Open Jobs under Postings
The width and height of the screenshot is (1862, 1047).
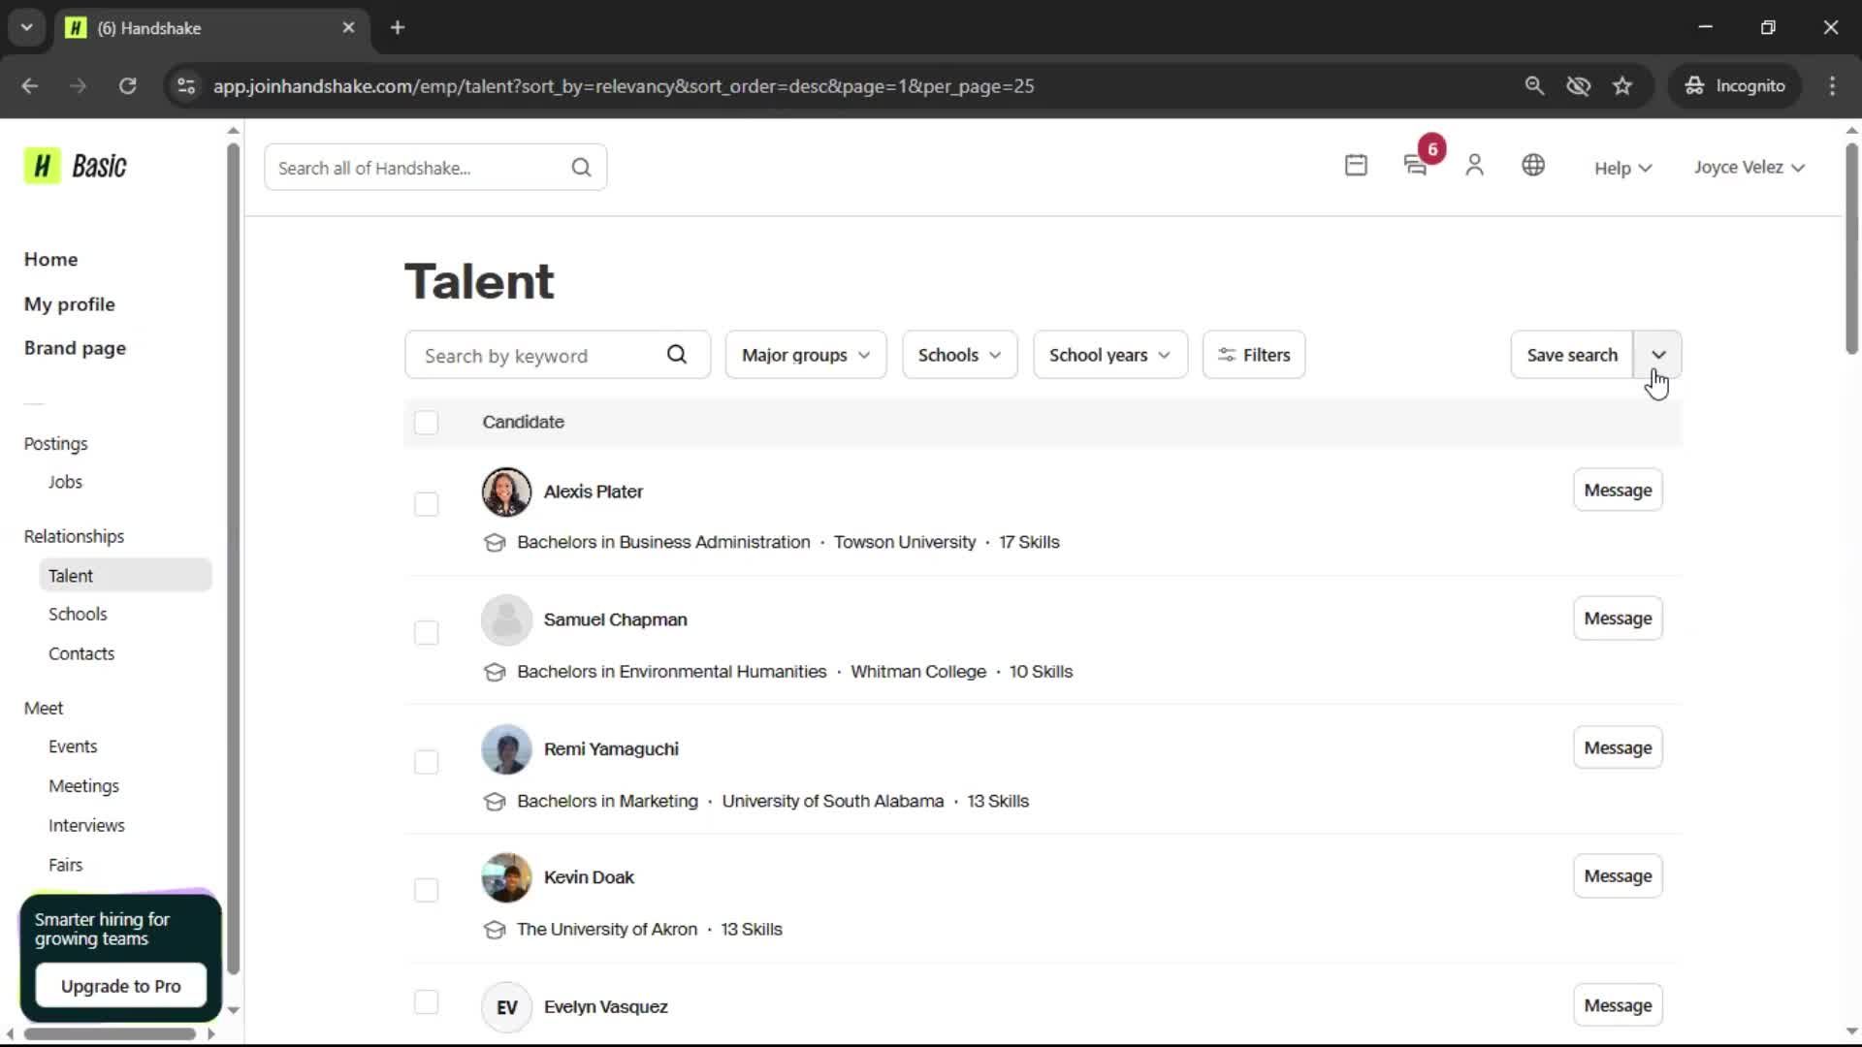[65, 482]
